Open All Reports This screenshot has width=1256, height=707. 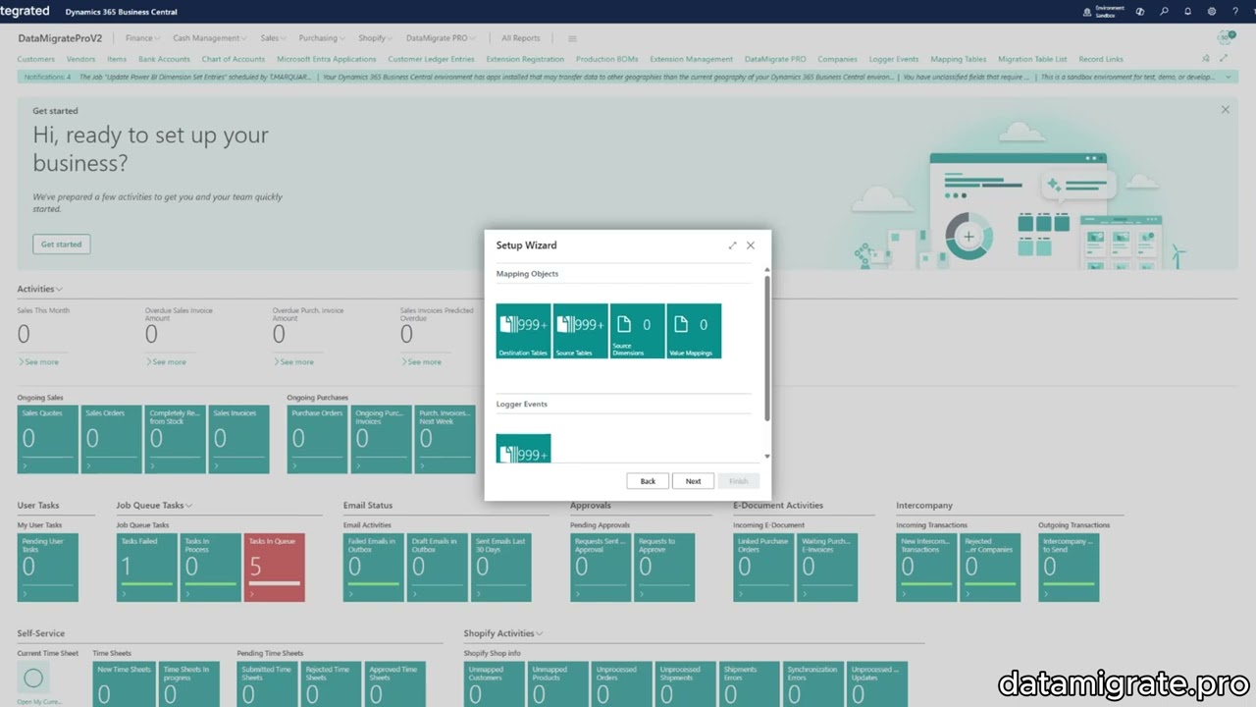pos(520,38)
